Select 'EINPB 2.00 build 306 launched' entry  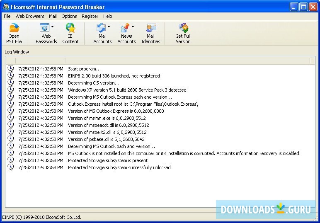click(x=114, y=76)
